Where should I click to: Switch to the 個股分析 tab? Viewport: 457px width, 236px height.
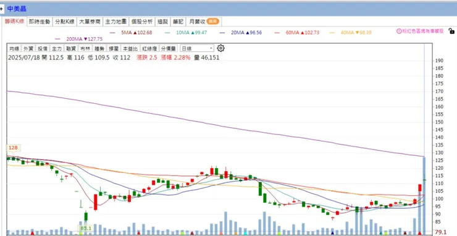[x=142, y=22]
